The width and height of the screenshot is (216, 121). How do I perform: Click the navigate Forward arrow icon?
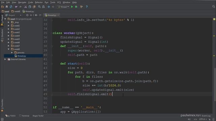53,7
